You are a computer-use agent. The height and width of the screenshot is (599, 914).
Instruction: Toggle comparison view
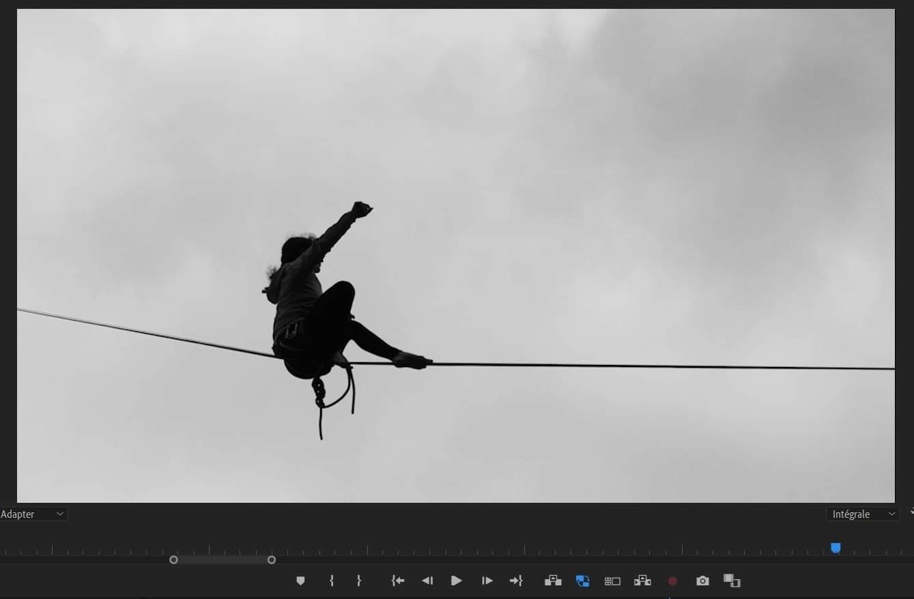point(732,581)
